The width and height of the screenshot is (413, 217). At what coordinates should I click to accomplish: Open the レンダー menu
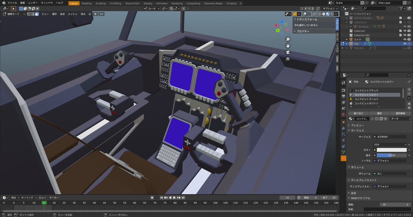tap(33, 3)
